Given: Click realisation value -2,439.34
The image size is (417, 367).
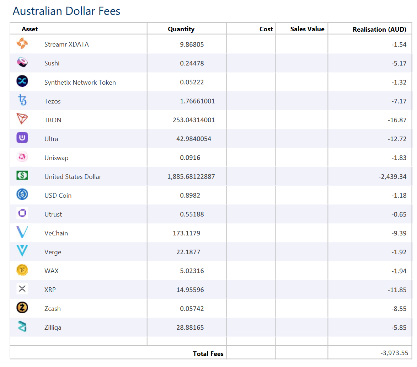Looking at the screenshot, I should [x=392, y=177].
